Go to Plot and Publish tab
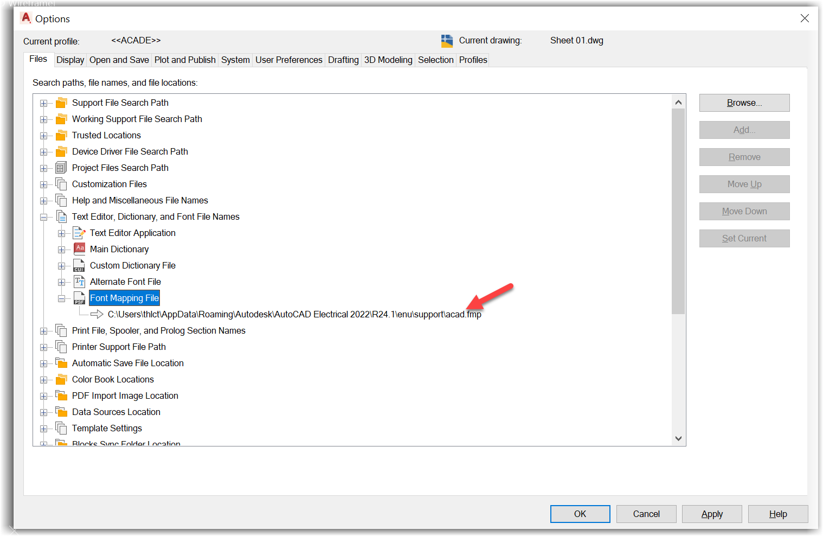Image resolution: width=823 pixels, height=536 pixels. (185, 60)
